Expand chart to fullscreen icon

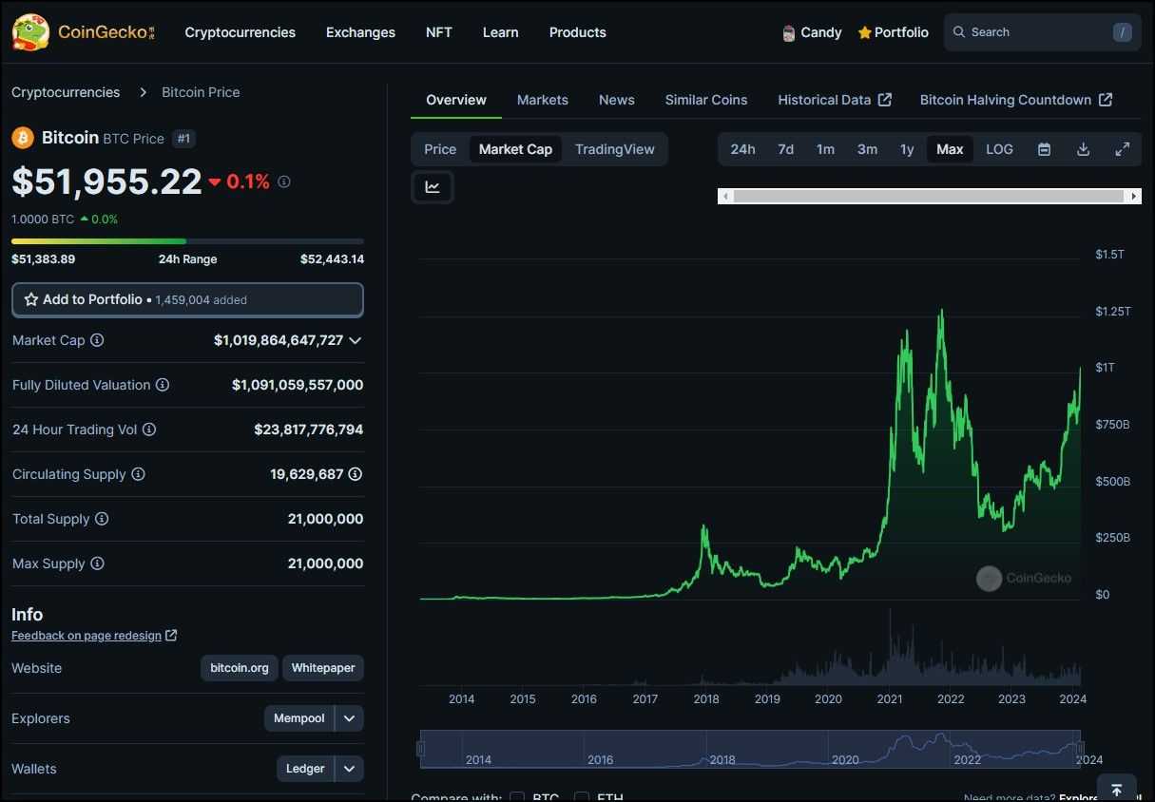1123,149
